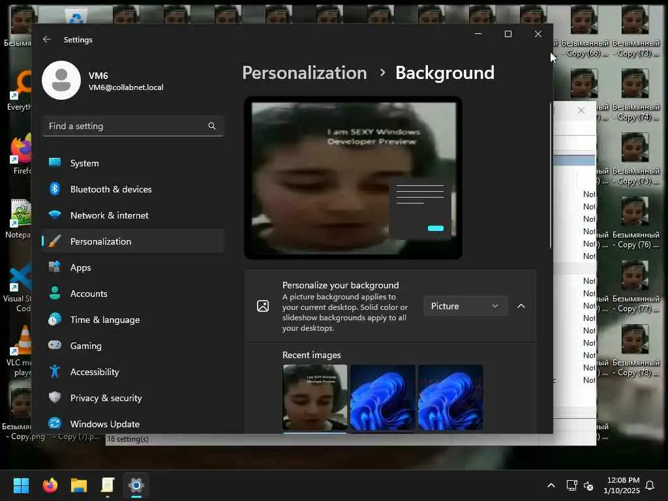Viewport: 668px width, 501px height.
Task: Close the window behind Settings
Action: (581, 110)
